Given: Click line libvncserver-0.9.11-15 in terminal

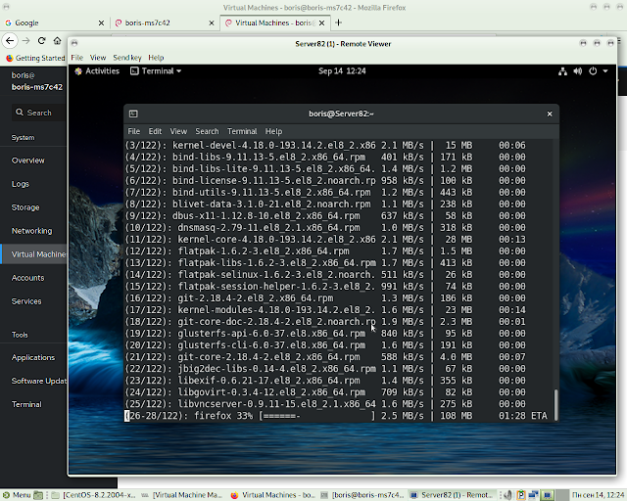Looking at the screenshot, I should [x=325, y=404].
